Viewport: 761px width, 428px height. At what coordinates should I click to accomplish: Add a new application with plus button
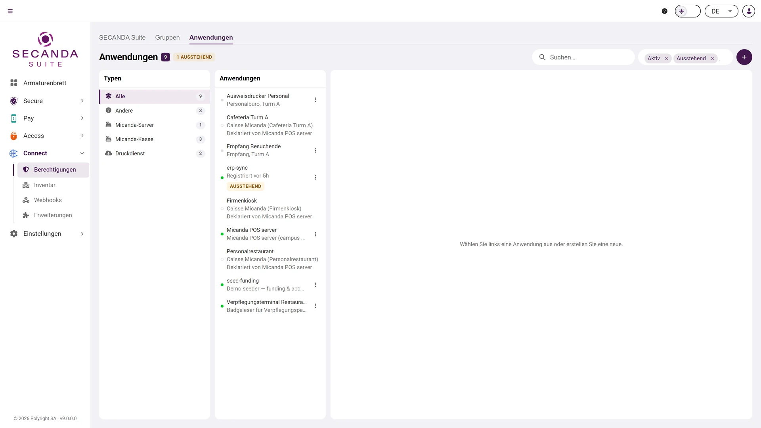click(x=744, y=57)
